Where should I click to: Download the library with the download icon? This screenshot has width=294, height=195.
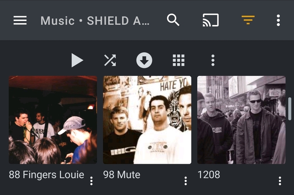click(144, 60)
